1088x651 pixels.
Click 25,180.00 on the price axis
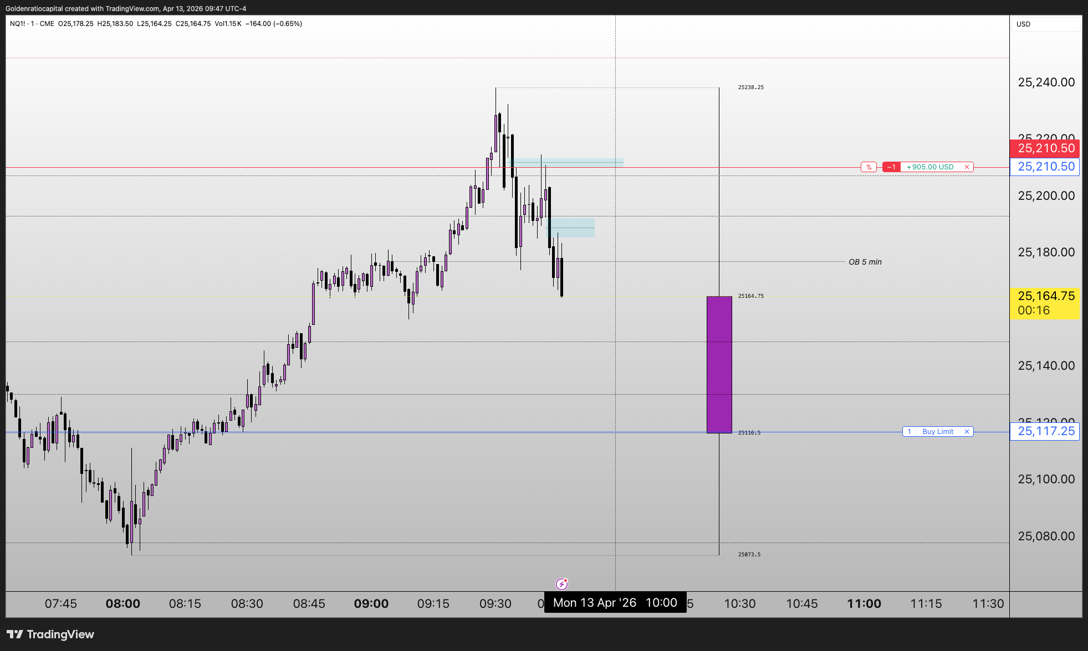[x=1046, y=252]
